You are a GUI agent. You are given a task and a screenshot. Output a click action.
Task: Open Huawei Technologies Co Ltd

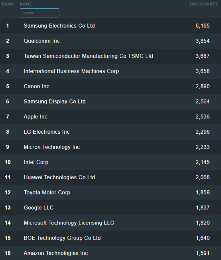coord(59,177)
